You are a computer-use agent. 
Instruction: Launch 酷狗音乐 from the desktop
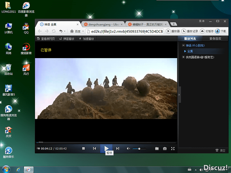pos(9,153)
